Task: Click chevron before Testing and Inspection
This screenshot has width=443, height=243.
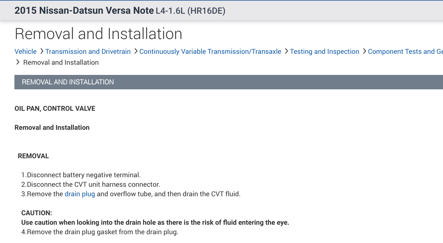Action: click(x=286, y=51)
